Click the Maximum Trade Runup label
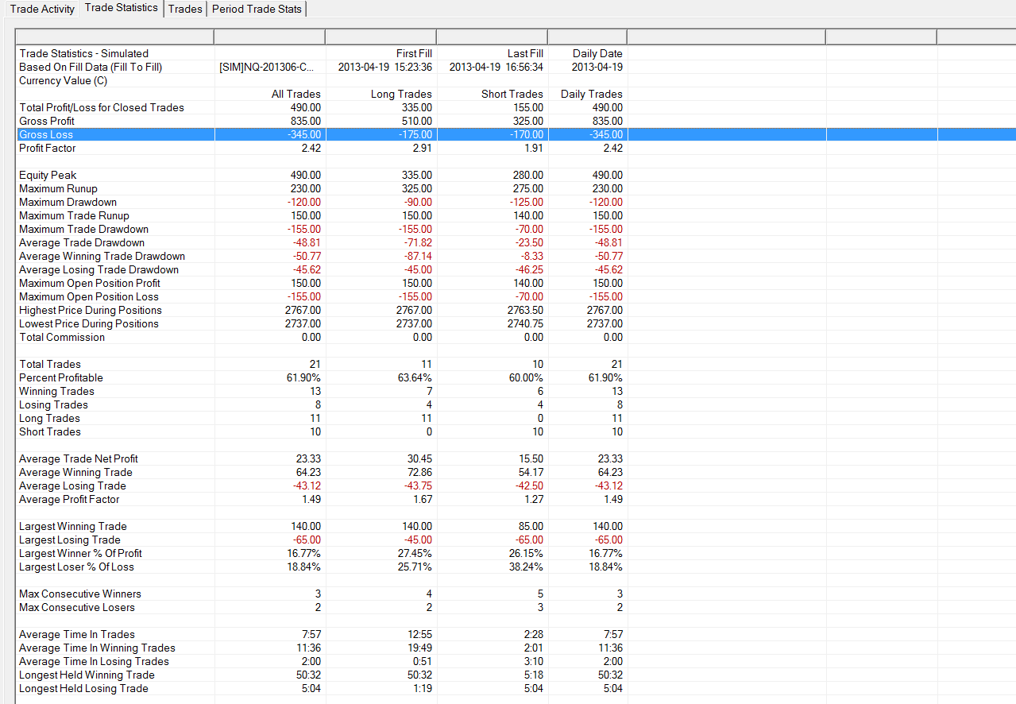1016x704 pixels. point(74,216)
